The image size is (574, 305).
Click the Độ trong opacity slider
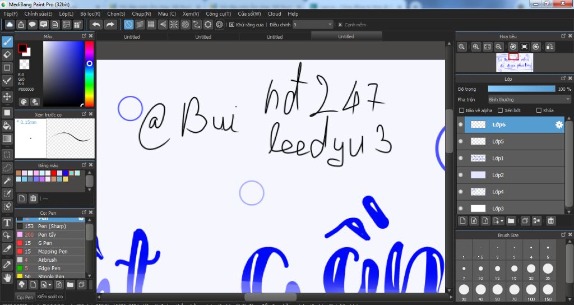point(521,89)
